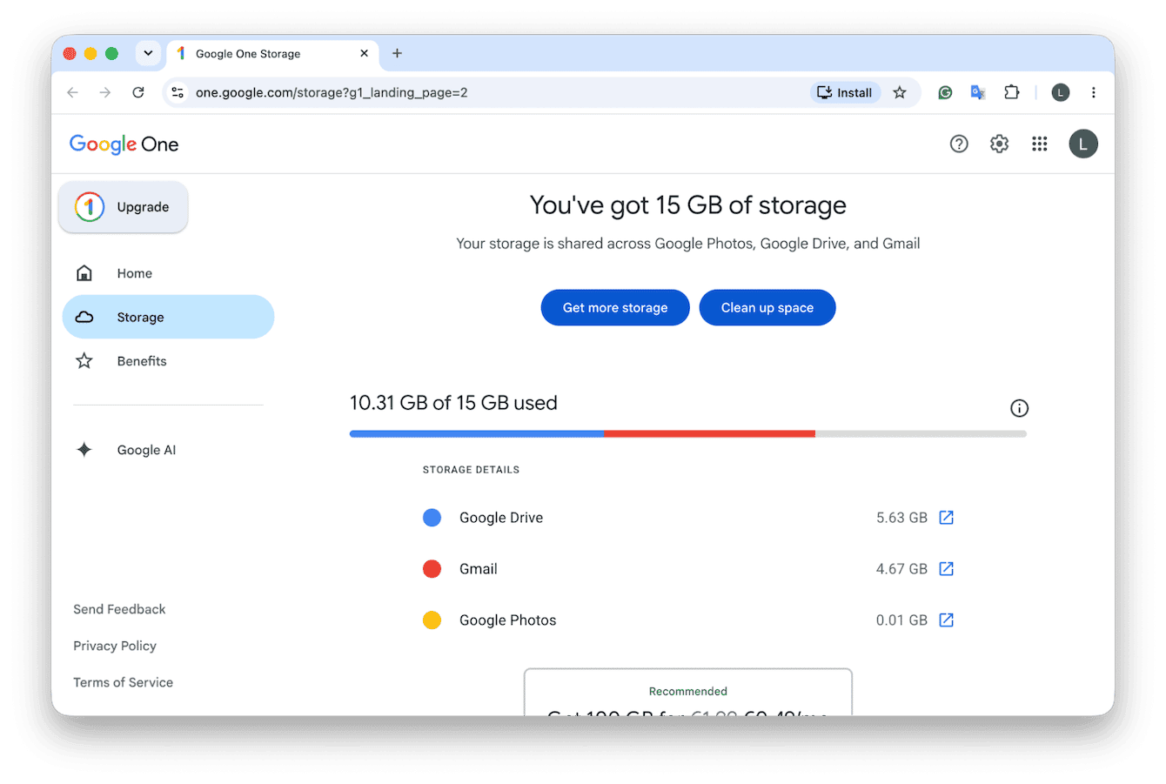Click Clean up space button
1166x784 pixels.
[767, 308]
